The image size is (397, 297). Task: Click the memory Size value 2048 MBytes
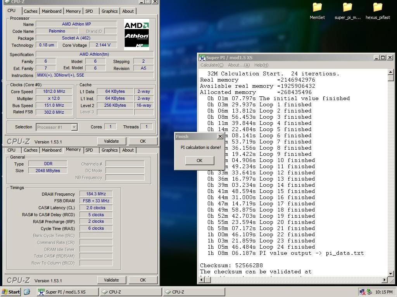click(48, 171)
